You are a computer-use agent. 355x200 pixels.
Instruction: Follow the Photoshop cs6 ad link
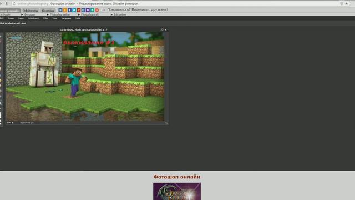tap(90, 14)
